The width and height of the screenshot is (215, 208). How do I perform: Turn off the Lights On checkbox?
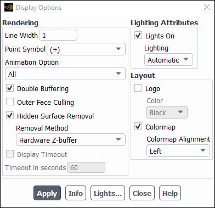tap(138, 35)
